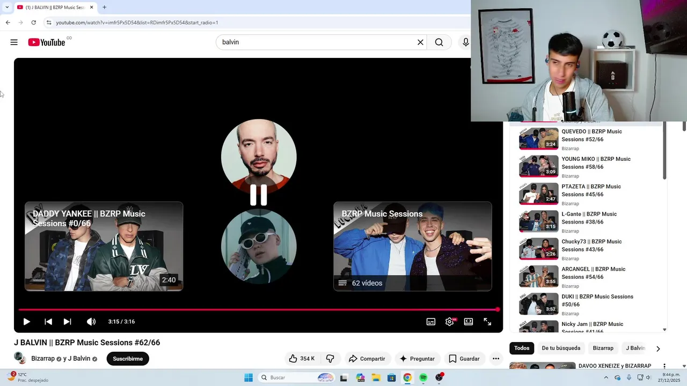Click the taskbar Buscar search box

(x=297, y=377)
